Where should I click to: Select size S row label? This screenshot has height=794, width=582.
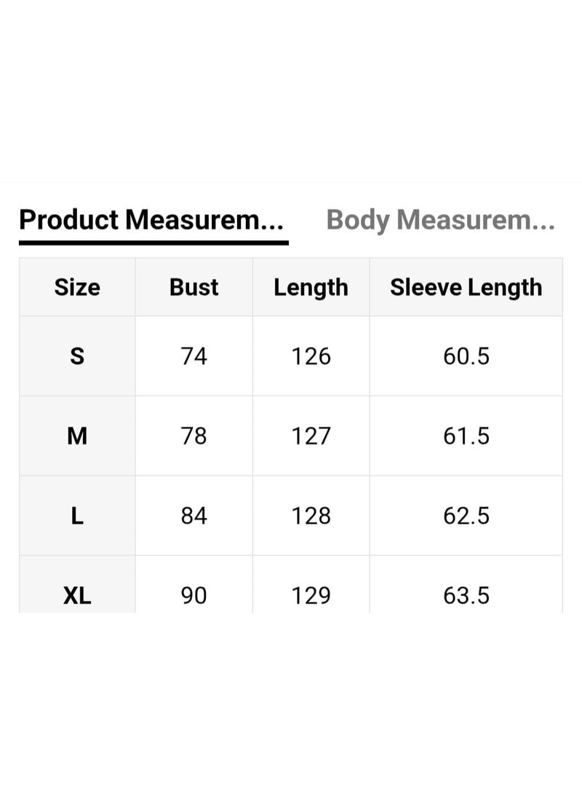pyautogui.click(x=76, y=356)
